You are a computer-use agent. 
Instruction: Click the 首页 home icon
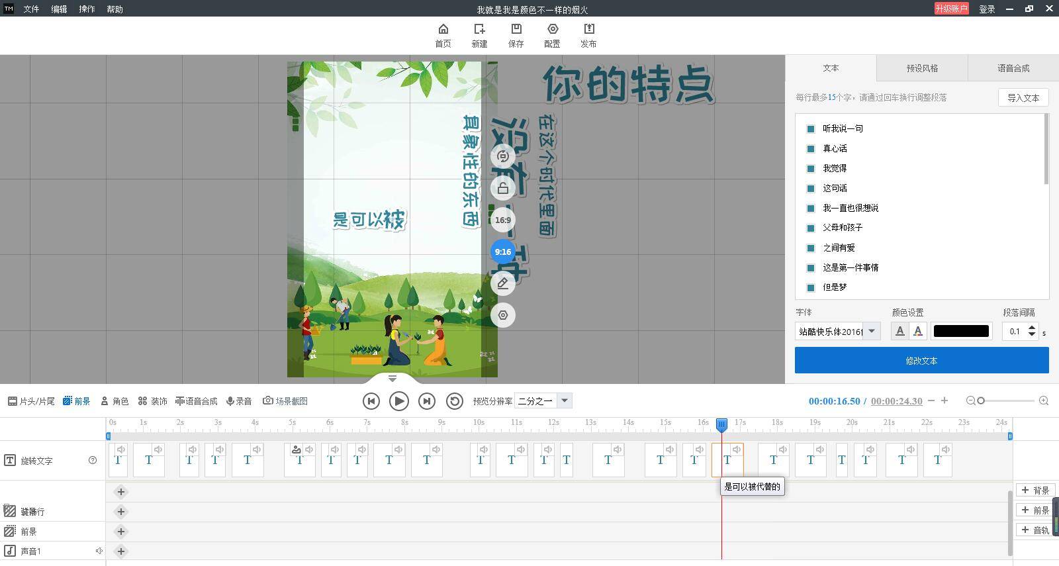[x=443, y=29]
